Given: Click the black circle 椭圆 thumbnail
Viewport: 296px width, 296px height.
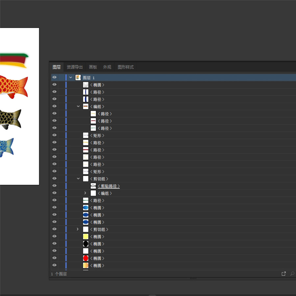Looking at the screenshot, I should (x=86, y=244).
